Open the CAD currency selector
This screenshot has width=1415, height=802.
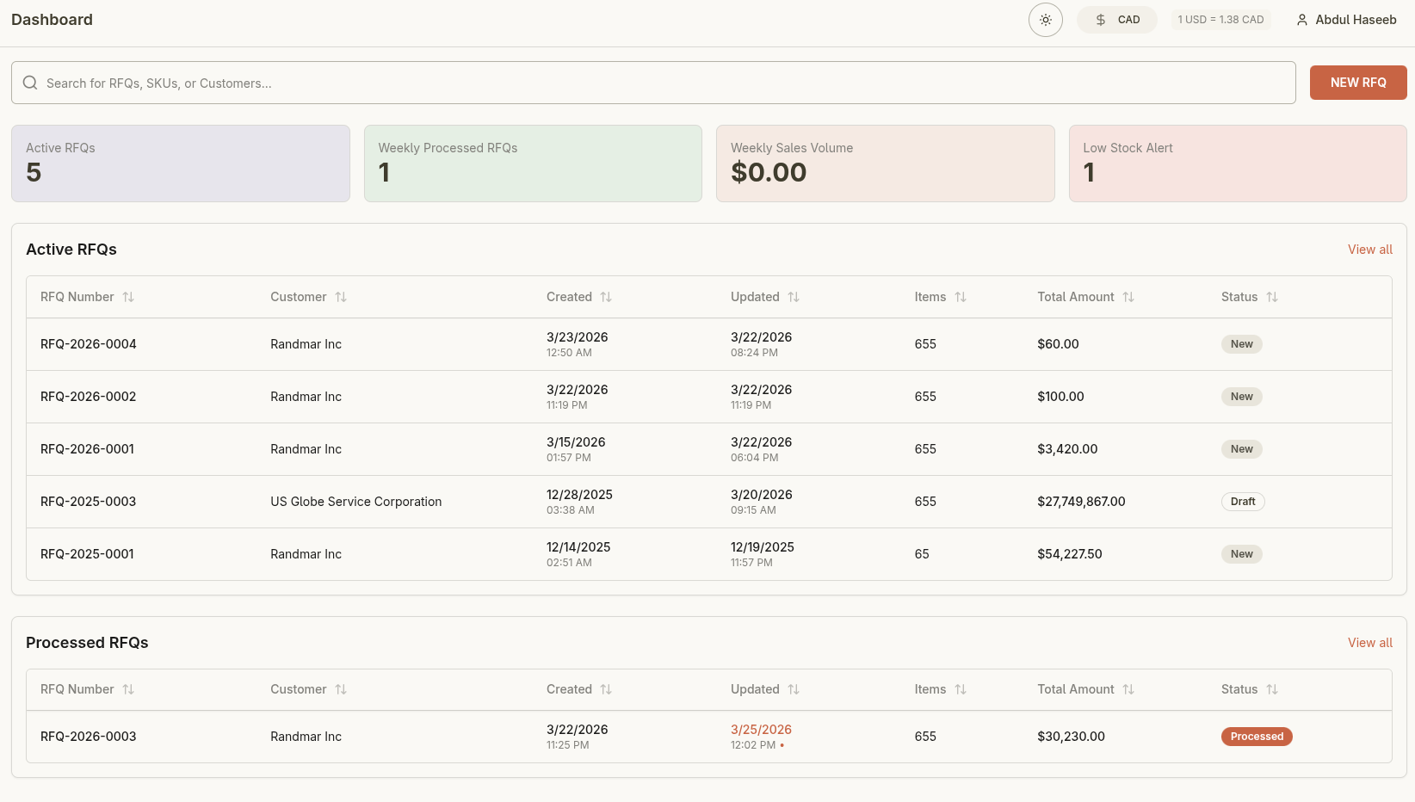coord(1117,20)
